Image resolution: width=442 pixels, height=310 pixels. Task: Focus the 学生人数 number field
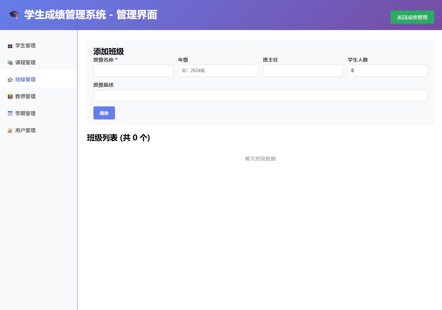coord(388,71)
